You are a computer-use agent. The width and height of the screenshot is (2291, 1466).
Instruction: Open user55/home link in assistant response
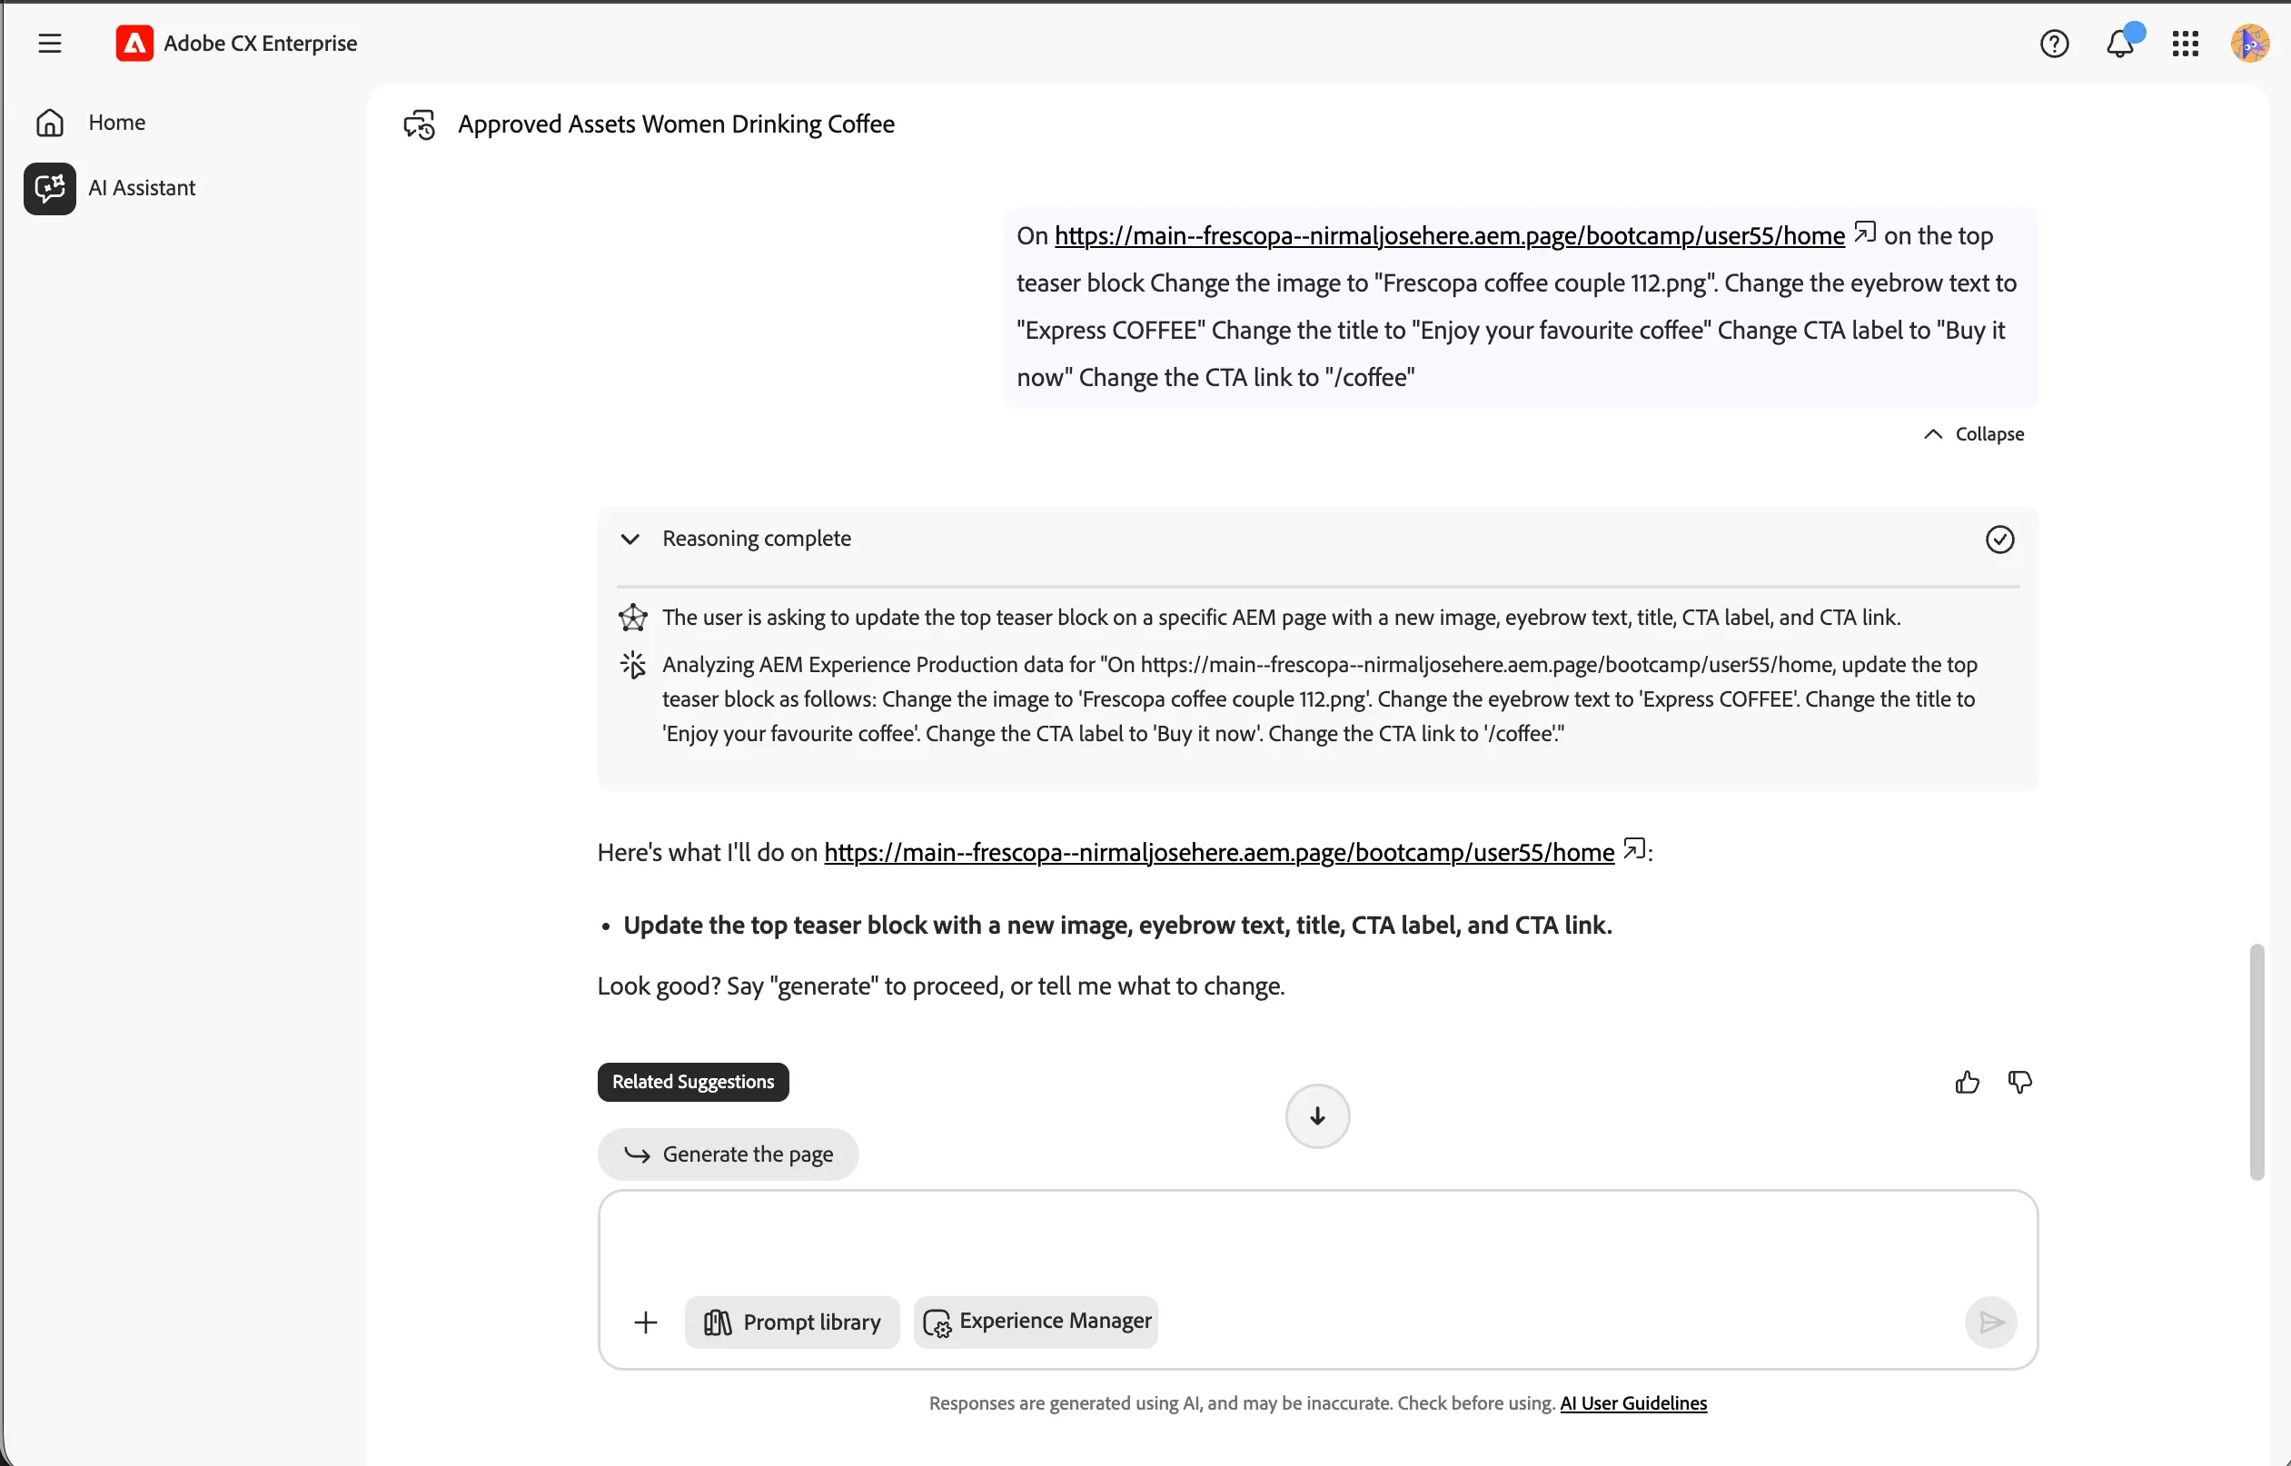click(1218, 853)
